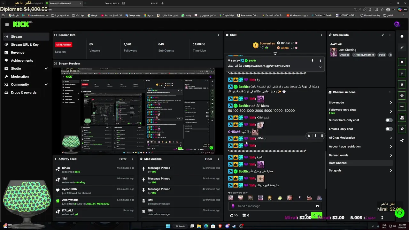
Task: Open the discord.gg link in pinned message
Action: (267, 66)
